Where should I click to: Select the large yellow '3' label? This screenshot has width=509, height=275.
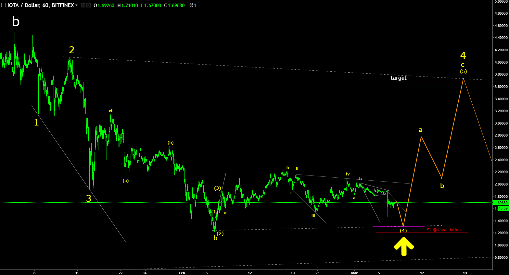(x=89, y=198)
